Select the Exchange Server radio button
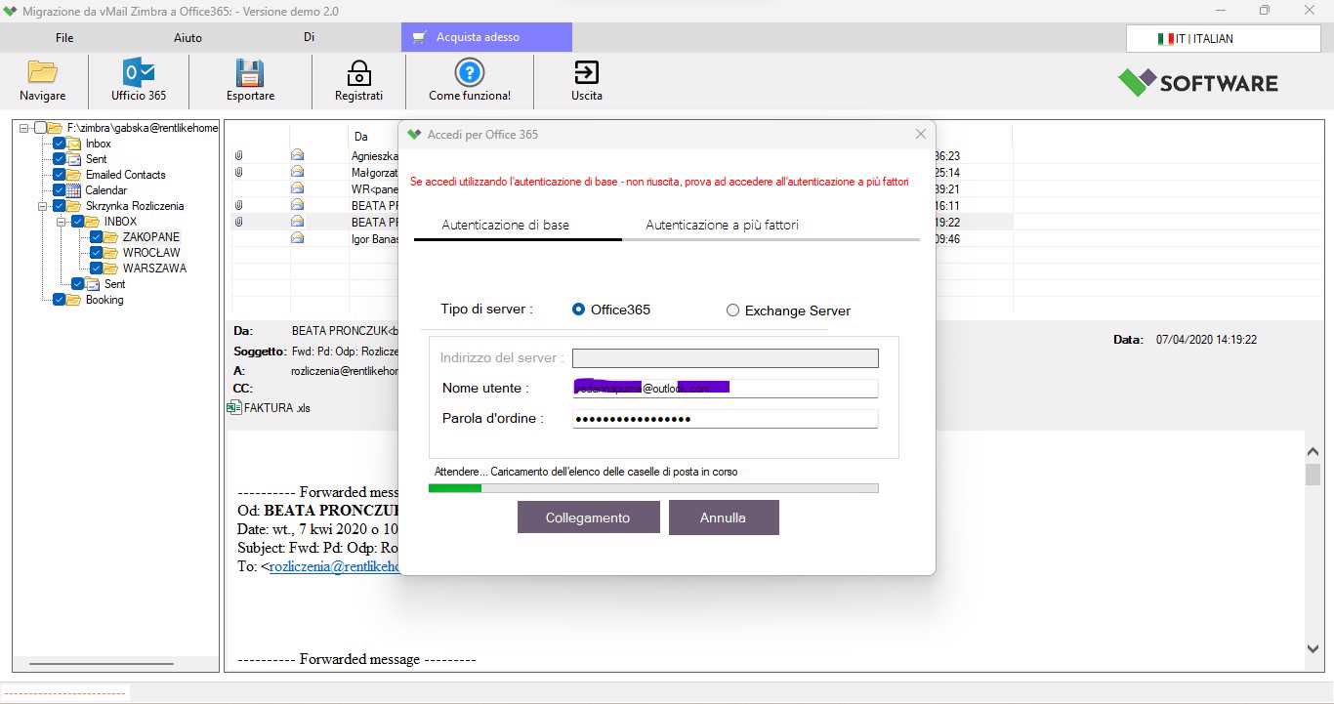 [732, 311]
